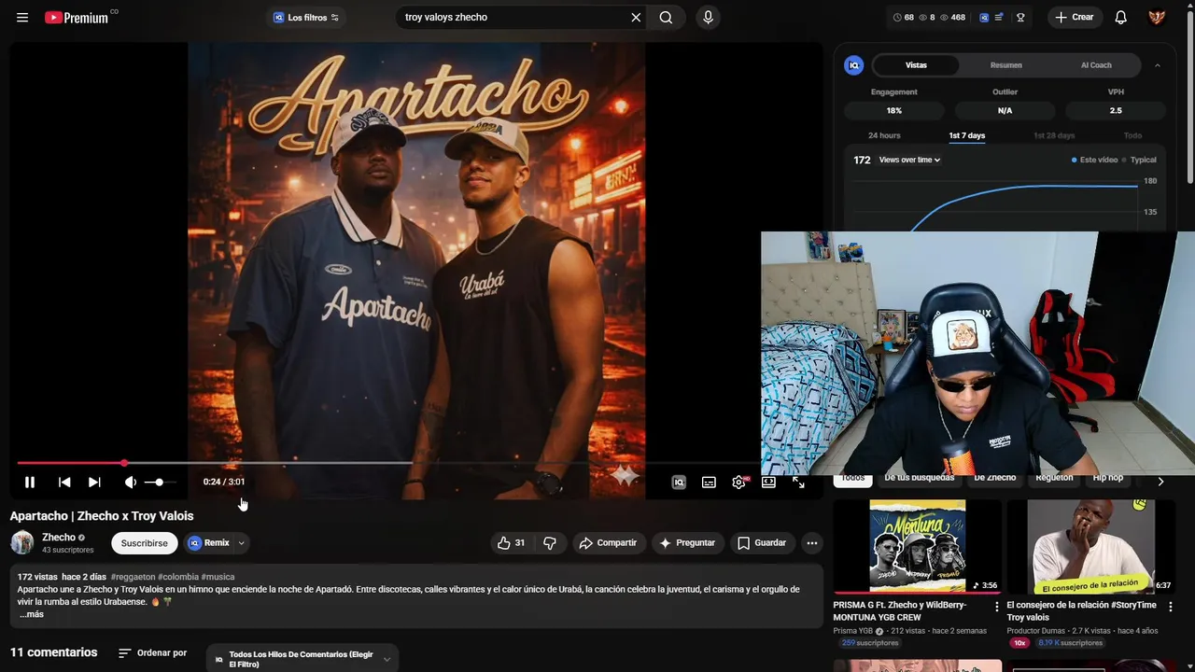Select the 1st 28 days range
Viewport: 1195px width, 672px height.
click(1054, 136)
